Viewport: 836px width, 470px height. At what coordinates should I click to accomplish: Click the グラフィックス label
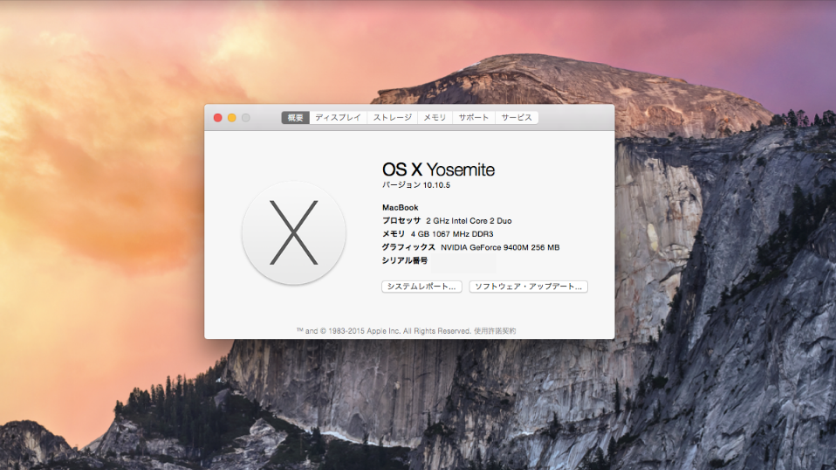coord(408,247)
